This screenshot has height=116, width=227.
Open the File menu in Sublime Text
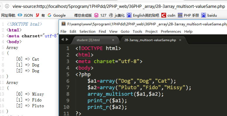tap(63, 31)
